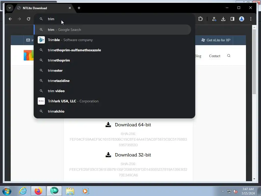
Task: Click the search icon beside 'trim' in omnibox
Action: coord(41,19)
